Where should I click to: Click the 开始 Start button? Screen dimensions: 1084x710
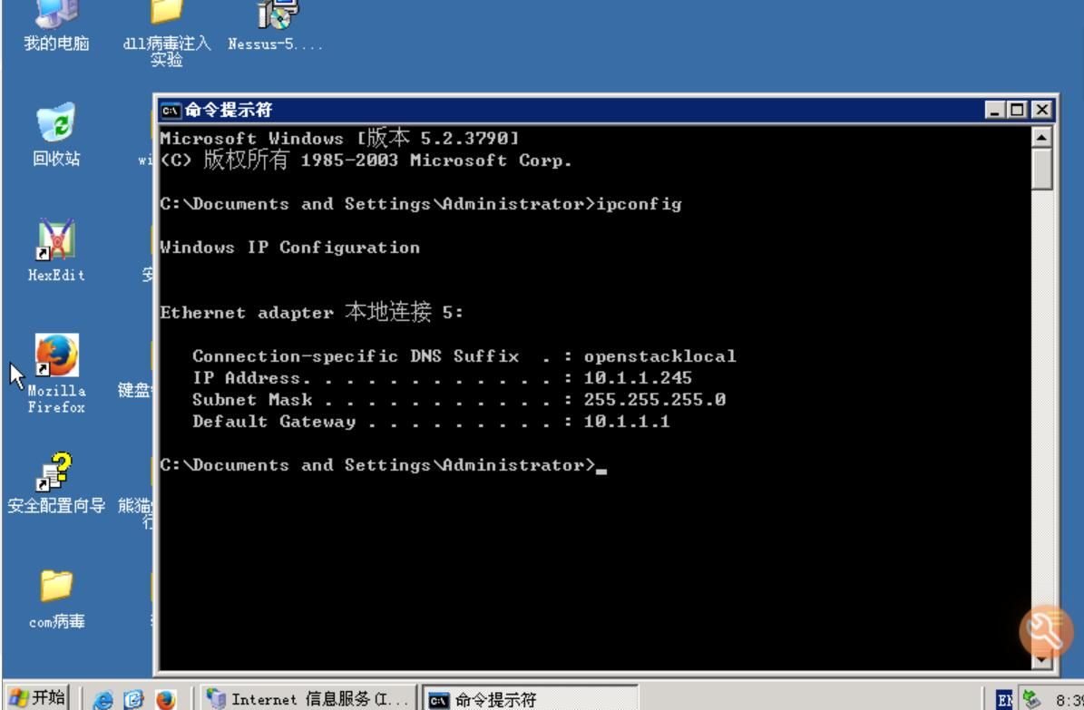[x=38, y=697]
